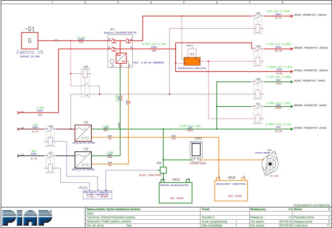Click the 'Shunt 400A/50mV' label

[150, 175]
